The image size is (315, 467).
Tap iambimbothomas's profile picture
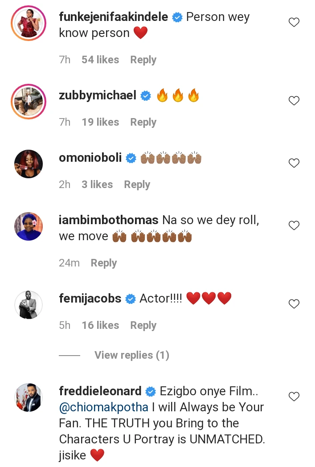(29, 226)
